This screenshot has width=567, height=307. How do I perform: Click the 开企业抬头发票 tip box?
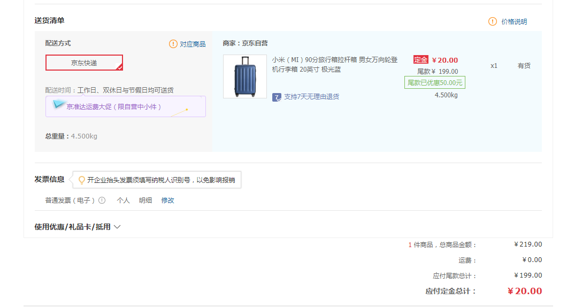point(157,180)
